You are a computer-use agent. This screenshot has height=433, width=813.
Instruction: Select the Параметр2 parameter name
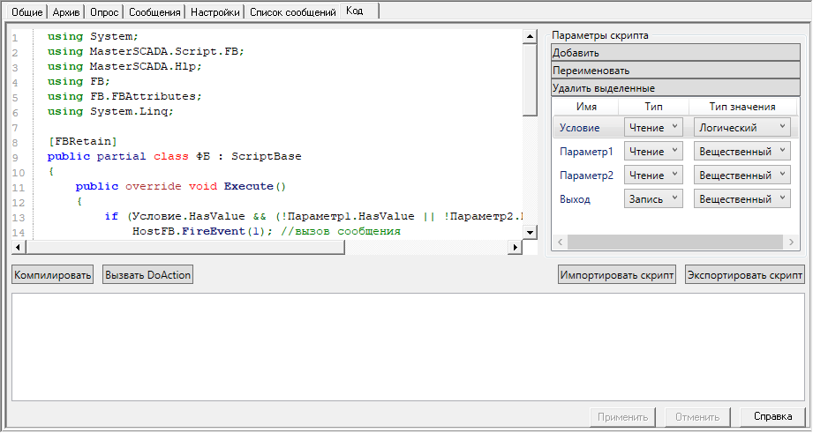[x=586, y=175]
